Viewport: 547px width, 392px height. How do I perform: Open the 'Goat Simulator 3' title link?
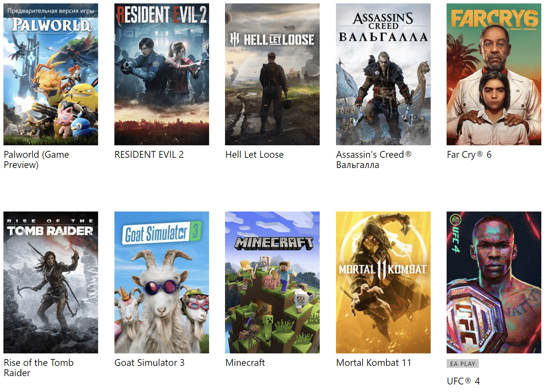click(149, 363)
